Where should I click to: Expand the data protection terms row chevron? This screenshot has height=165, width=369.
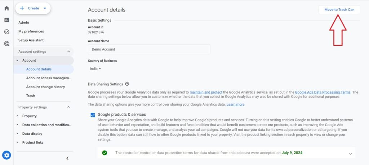click(350, 154)
